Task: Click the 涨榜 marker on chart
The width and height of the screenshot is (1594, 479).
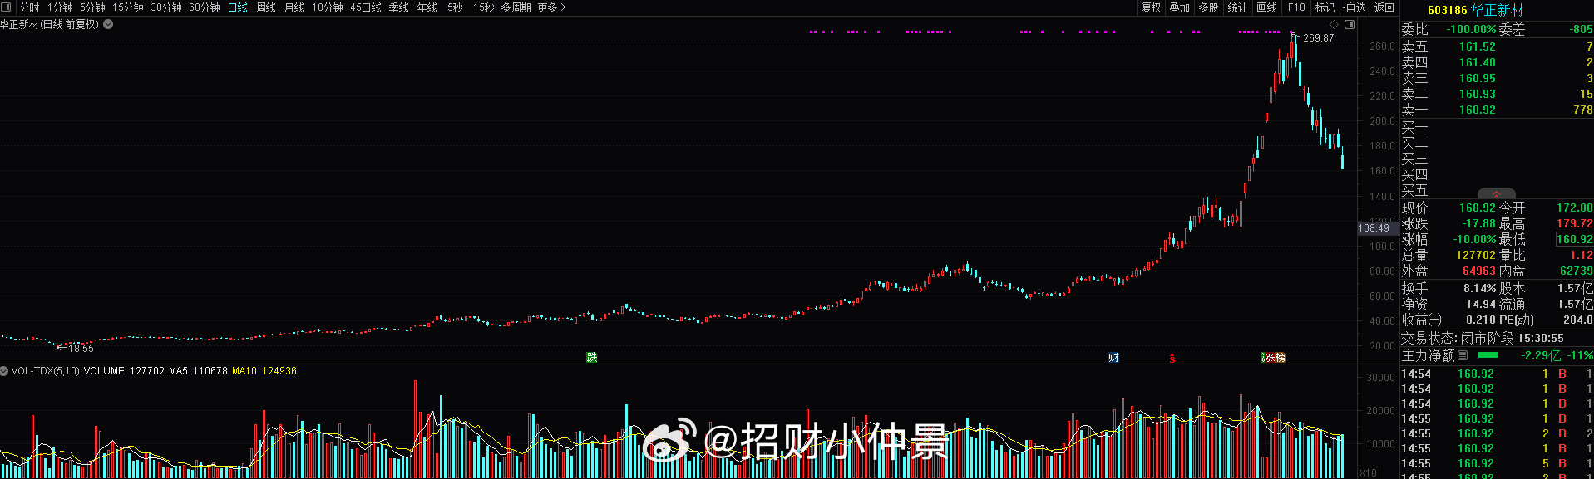Action: click(1274, 357)
